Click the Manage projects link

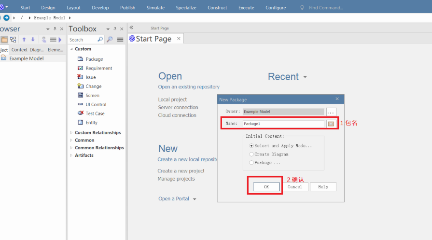coord(176,179)
